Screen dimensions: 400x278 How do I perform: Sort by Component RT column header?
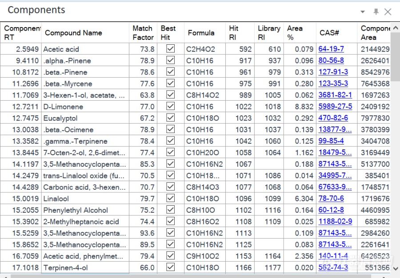[21, 32]
